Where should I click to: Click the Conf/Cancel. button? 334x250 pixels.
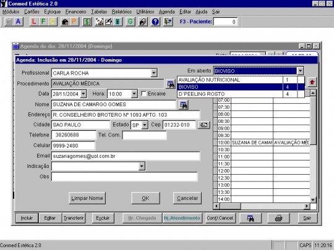(x=220, y=218)
